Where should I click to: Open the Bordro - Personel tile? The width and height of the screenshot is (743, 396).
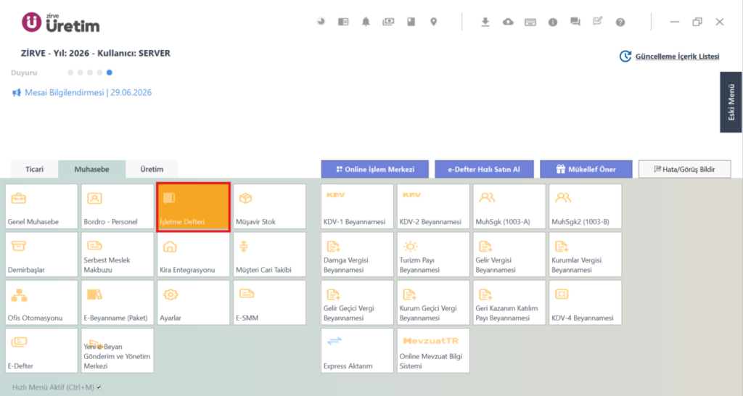pos(118,207)
